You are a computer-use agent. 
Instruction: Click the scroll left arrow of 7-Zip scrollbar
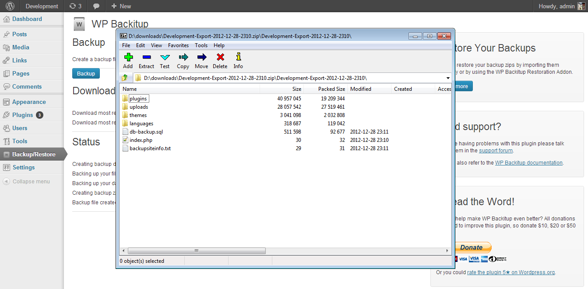point(123,251)
